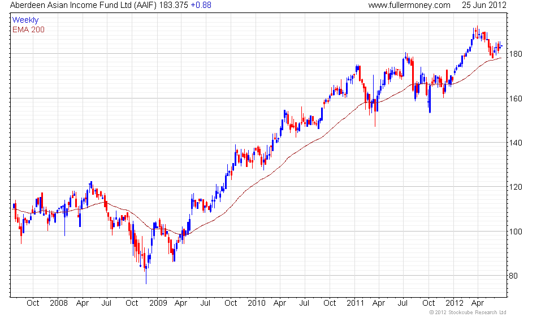Click the 140 price axis label
Screen dimensions: 554x317
coord(516,143)
